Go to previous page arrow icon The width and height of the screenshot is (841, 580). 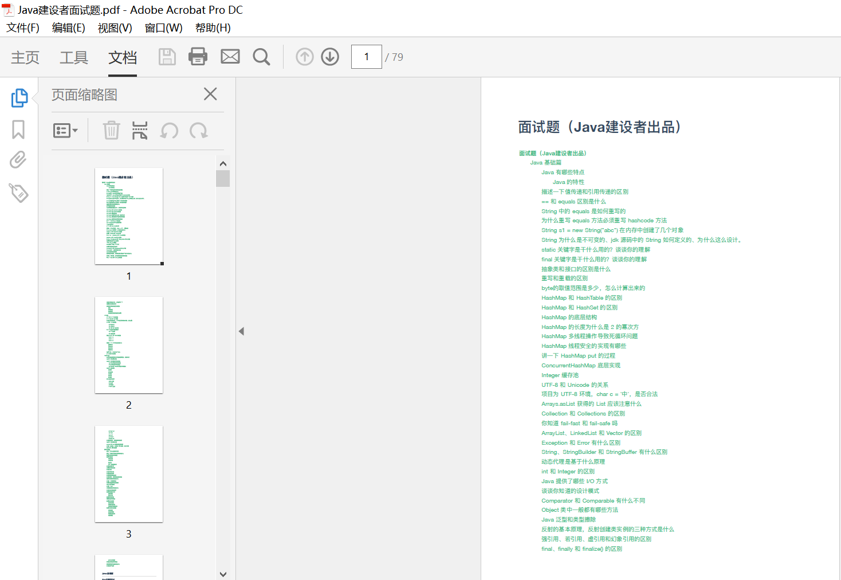pyautogui.click(x=305, y=57)
